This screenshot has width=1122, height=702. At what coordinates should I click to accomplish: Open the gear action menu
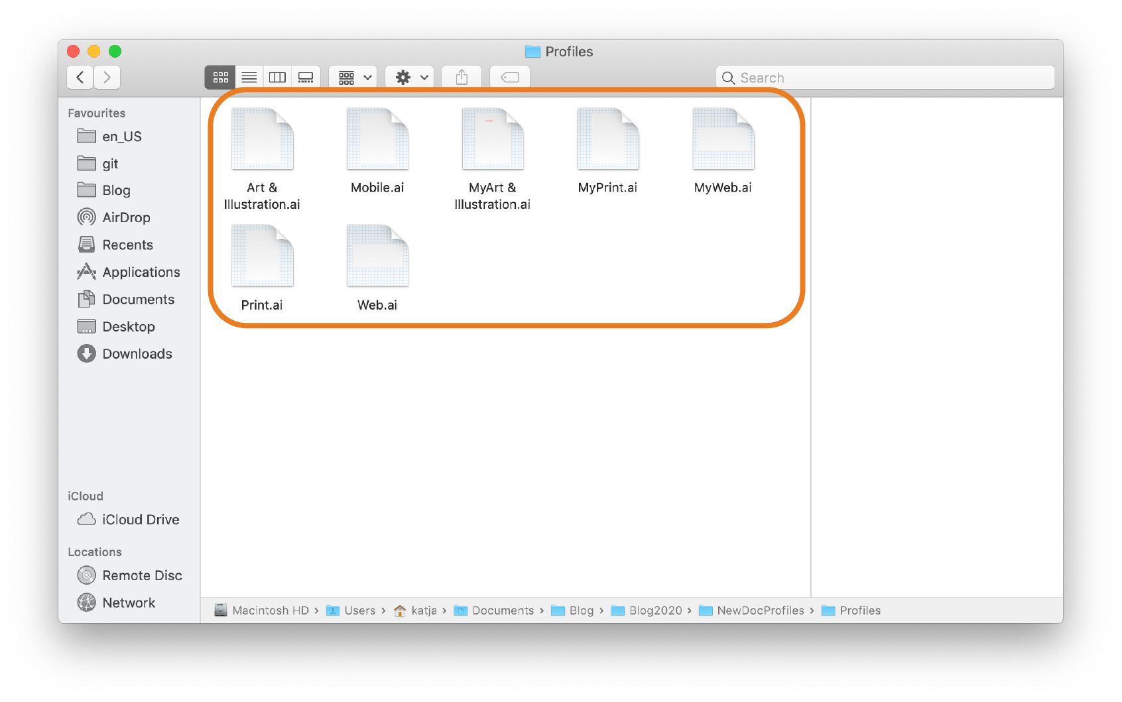click(410, 78)
